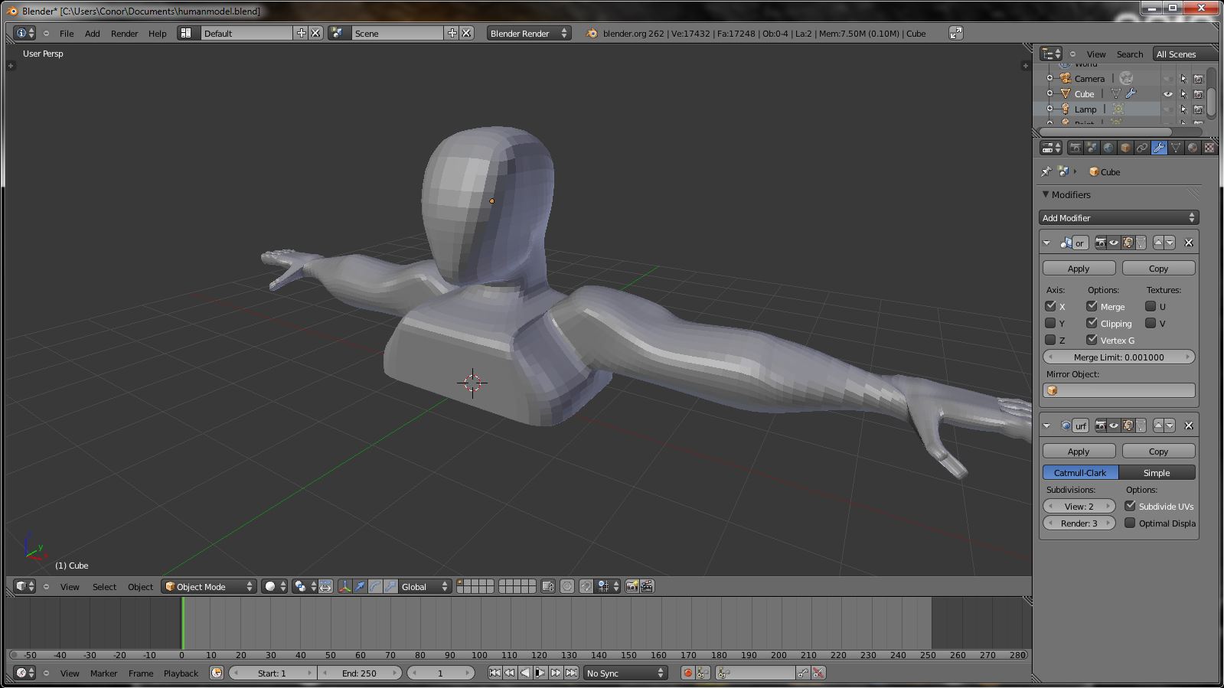Click the snap magnet icon
Image resolution: width=1224 pixels, height=688 pixels.
586,586
